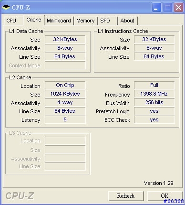Click the L2 Ratio value Full
This screenshot has height=205, width=185.
[x=154, y=85]
